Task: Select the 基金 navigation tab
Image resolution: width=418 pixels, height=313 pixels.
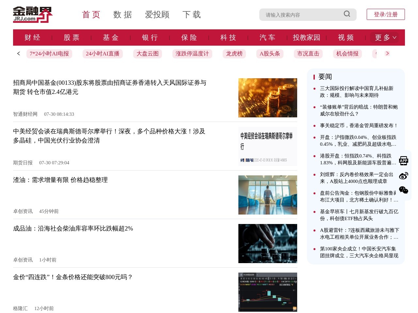Action: coord(110,37)
